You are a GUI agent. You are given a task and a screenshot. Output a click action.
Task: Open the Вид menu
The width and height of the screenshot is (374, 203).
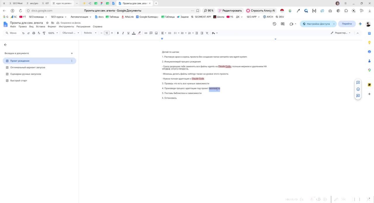pos(31,27)
